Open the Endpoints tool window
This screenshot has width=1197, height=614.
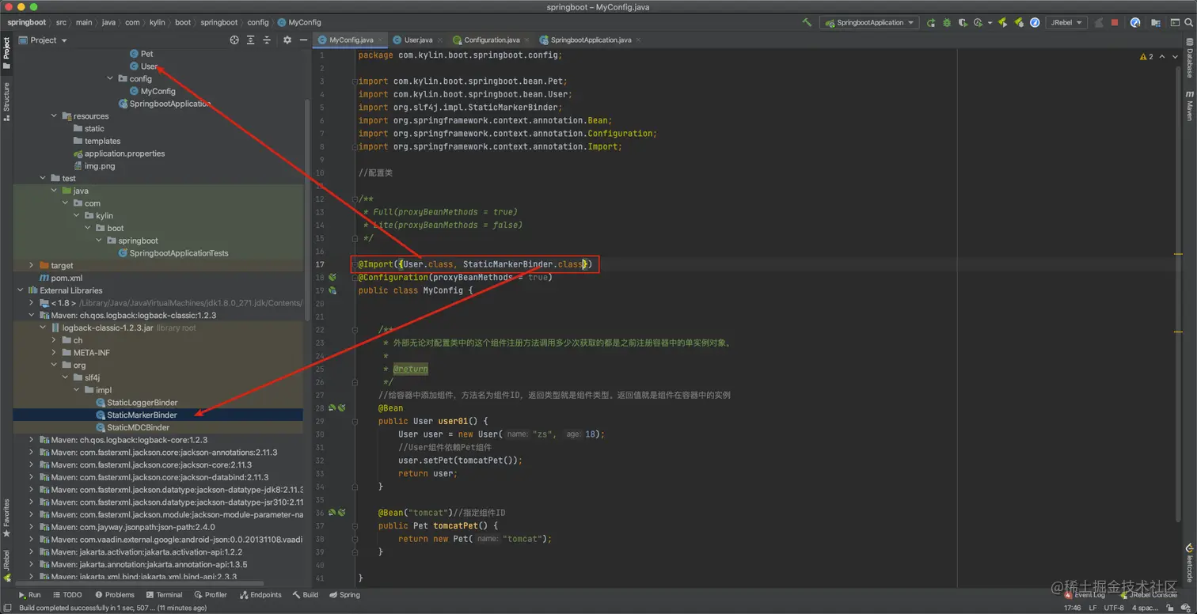coord(260,595)
